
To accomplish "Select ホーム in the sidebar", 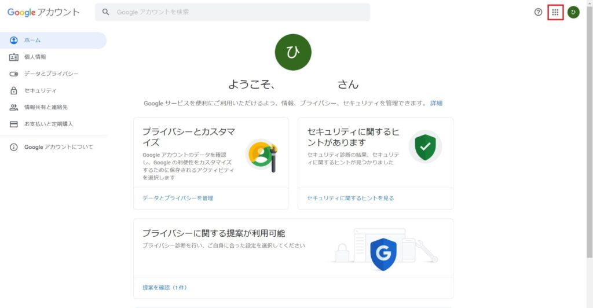I will 32,41.
